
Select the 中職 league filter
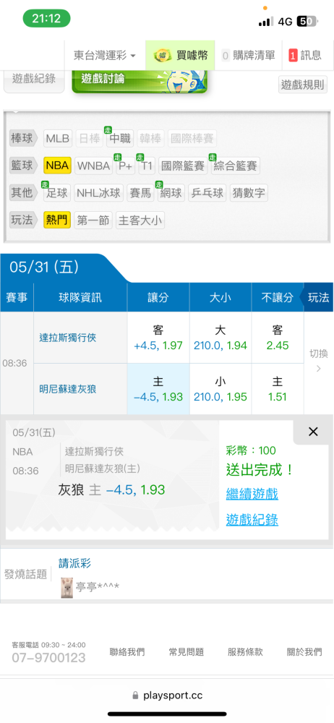(120, 138)
